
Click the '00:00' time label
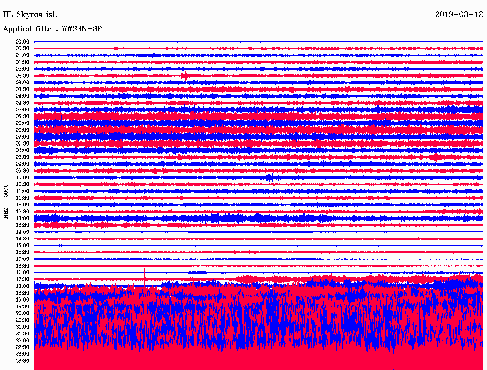click(x=22, y=42)
